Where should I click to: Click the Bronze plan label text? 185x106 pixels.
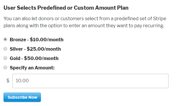click(36, 40)
